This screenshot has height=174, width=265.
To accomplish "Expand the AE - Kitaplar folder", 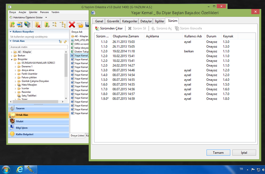I will (12, 52).
